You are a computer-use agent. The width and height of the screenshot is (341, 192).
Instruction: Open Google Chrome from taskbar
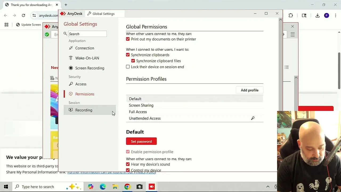pyautogui.click(x=127, y=187)
